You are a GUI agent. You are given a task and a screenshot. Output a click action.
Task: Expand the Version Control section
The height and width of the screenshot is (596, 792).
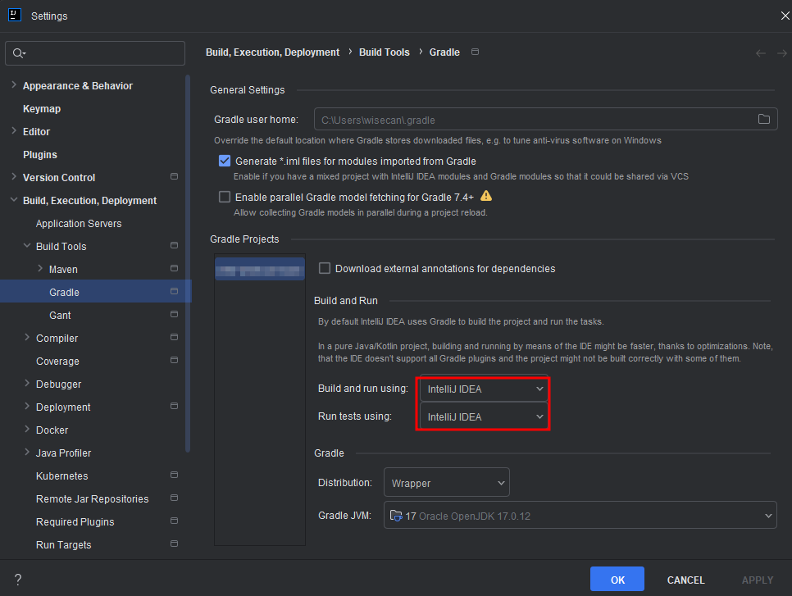[14, 177]
